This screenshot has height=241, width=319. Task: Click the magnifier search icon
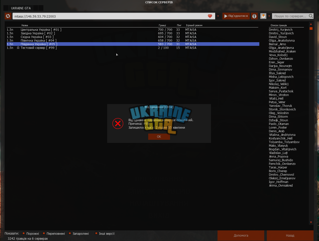click(x=311, y=16)
